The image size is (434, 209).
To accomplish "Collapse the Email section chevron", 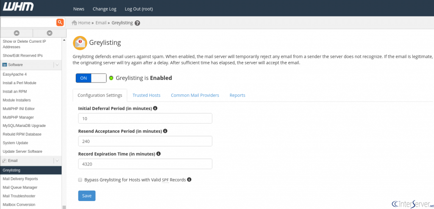I will tap(57, 161).
